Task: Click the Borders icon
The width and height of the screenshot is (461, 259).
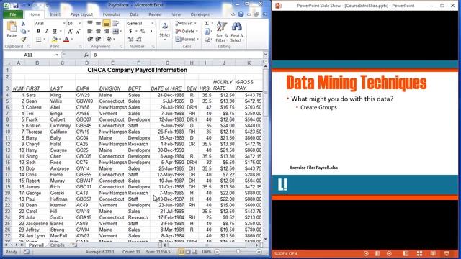Action: coord(38,39)
